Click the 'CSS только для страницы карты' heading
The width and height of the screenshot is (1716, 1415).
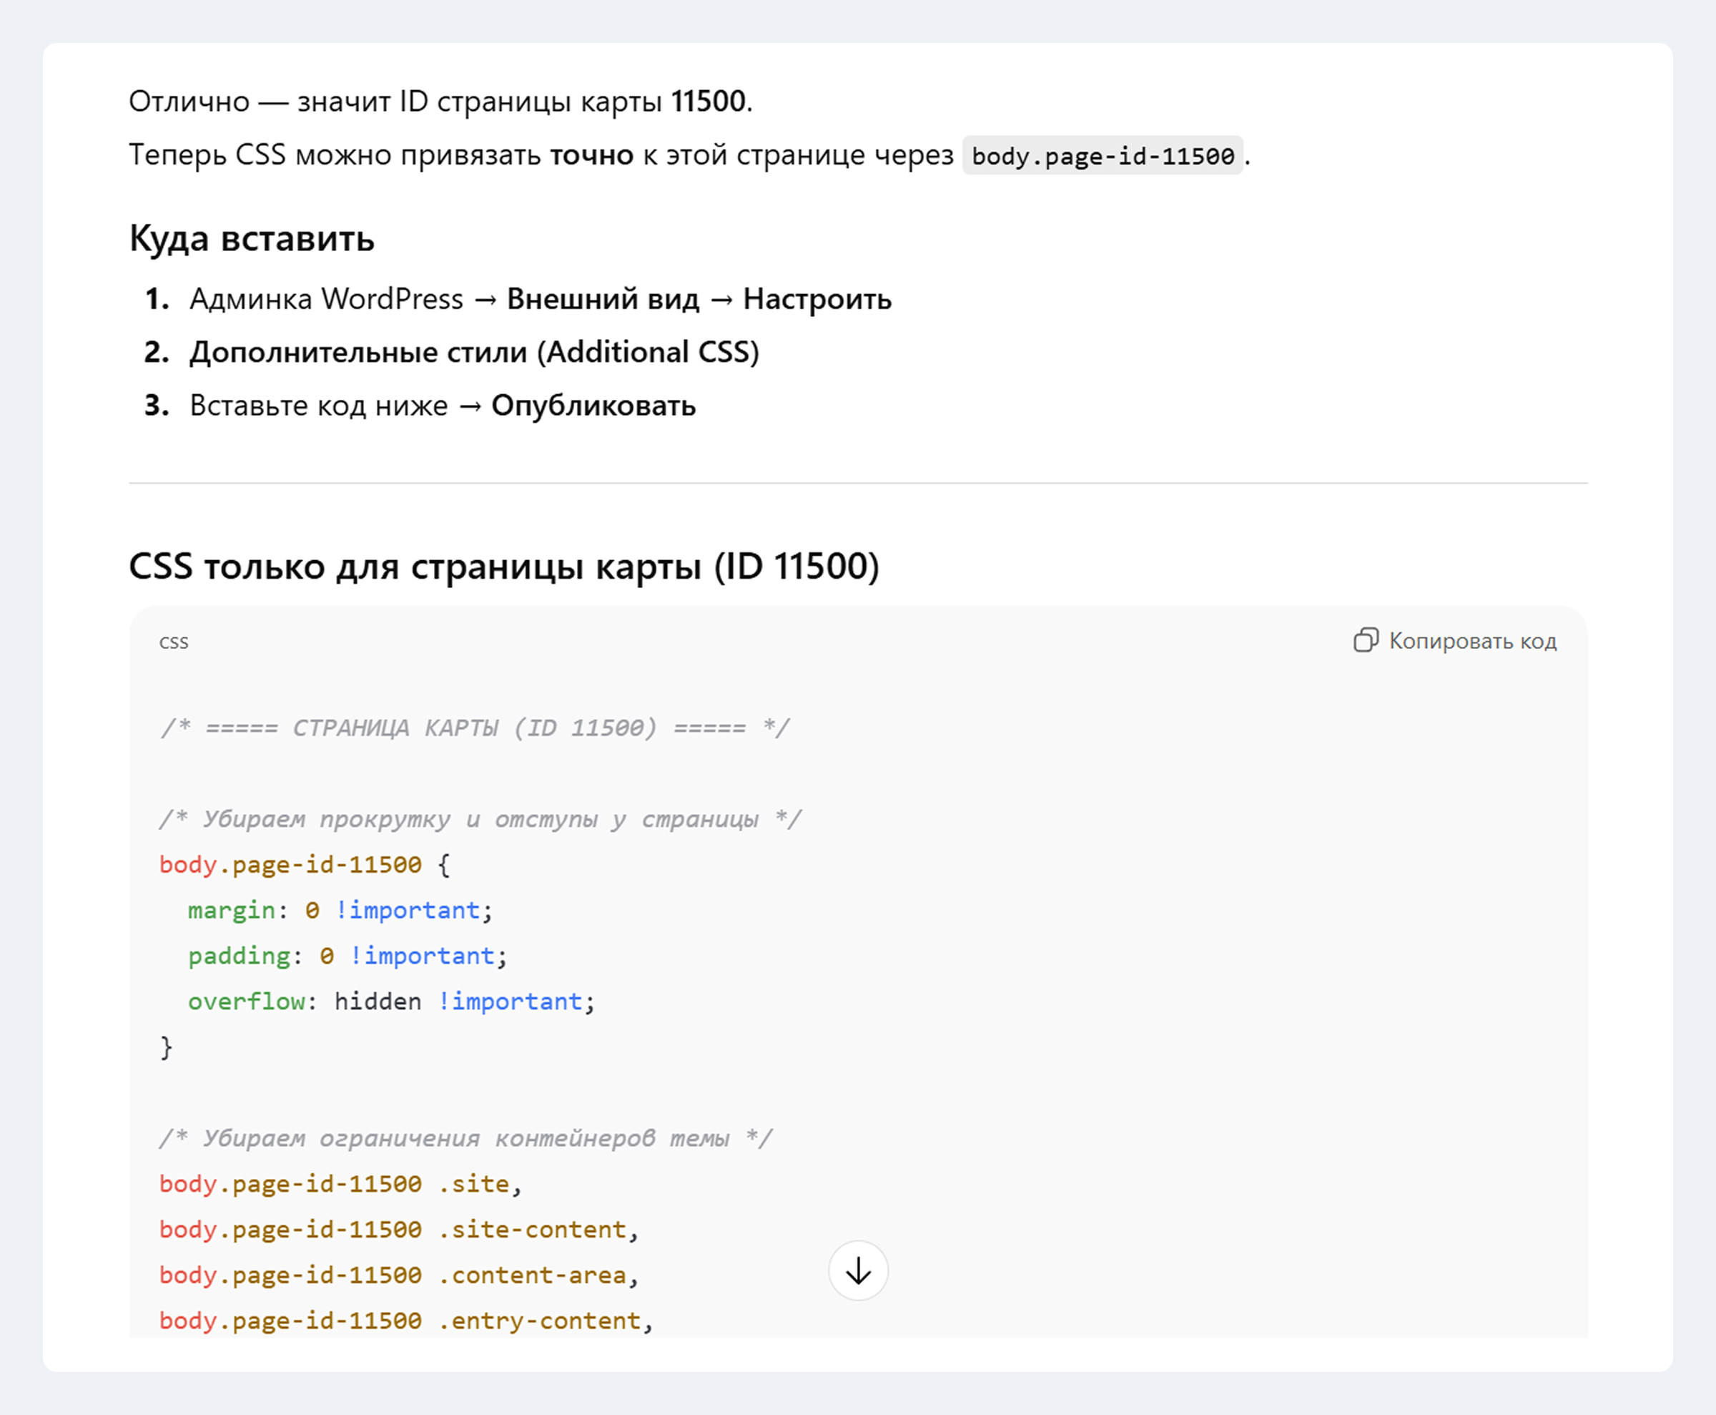pyautogui.click(x=503, y=567)
